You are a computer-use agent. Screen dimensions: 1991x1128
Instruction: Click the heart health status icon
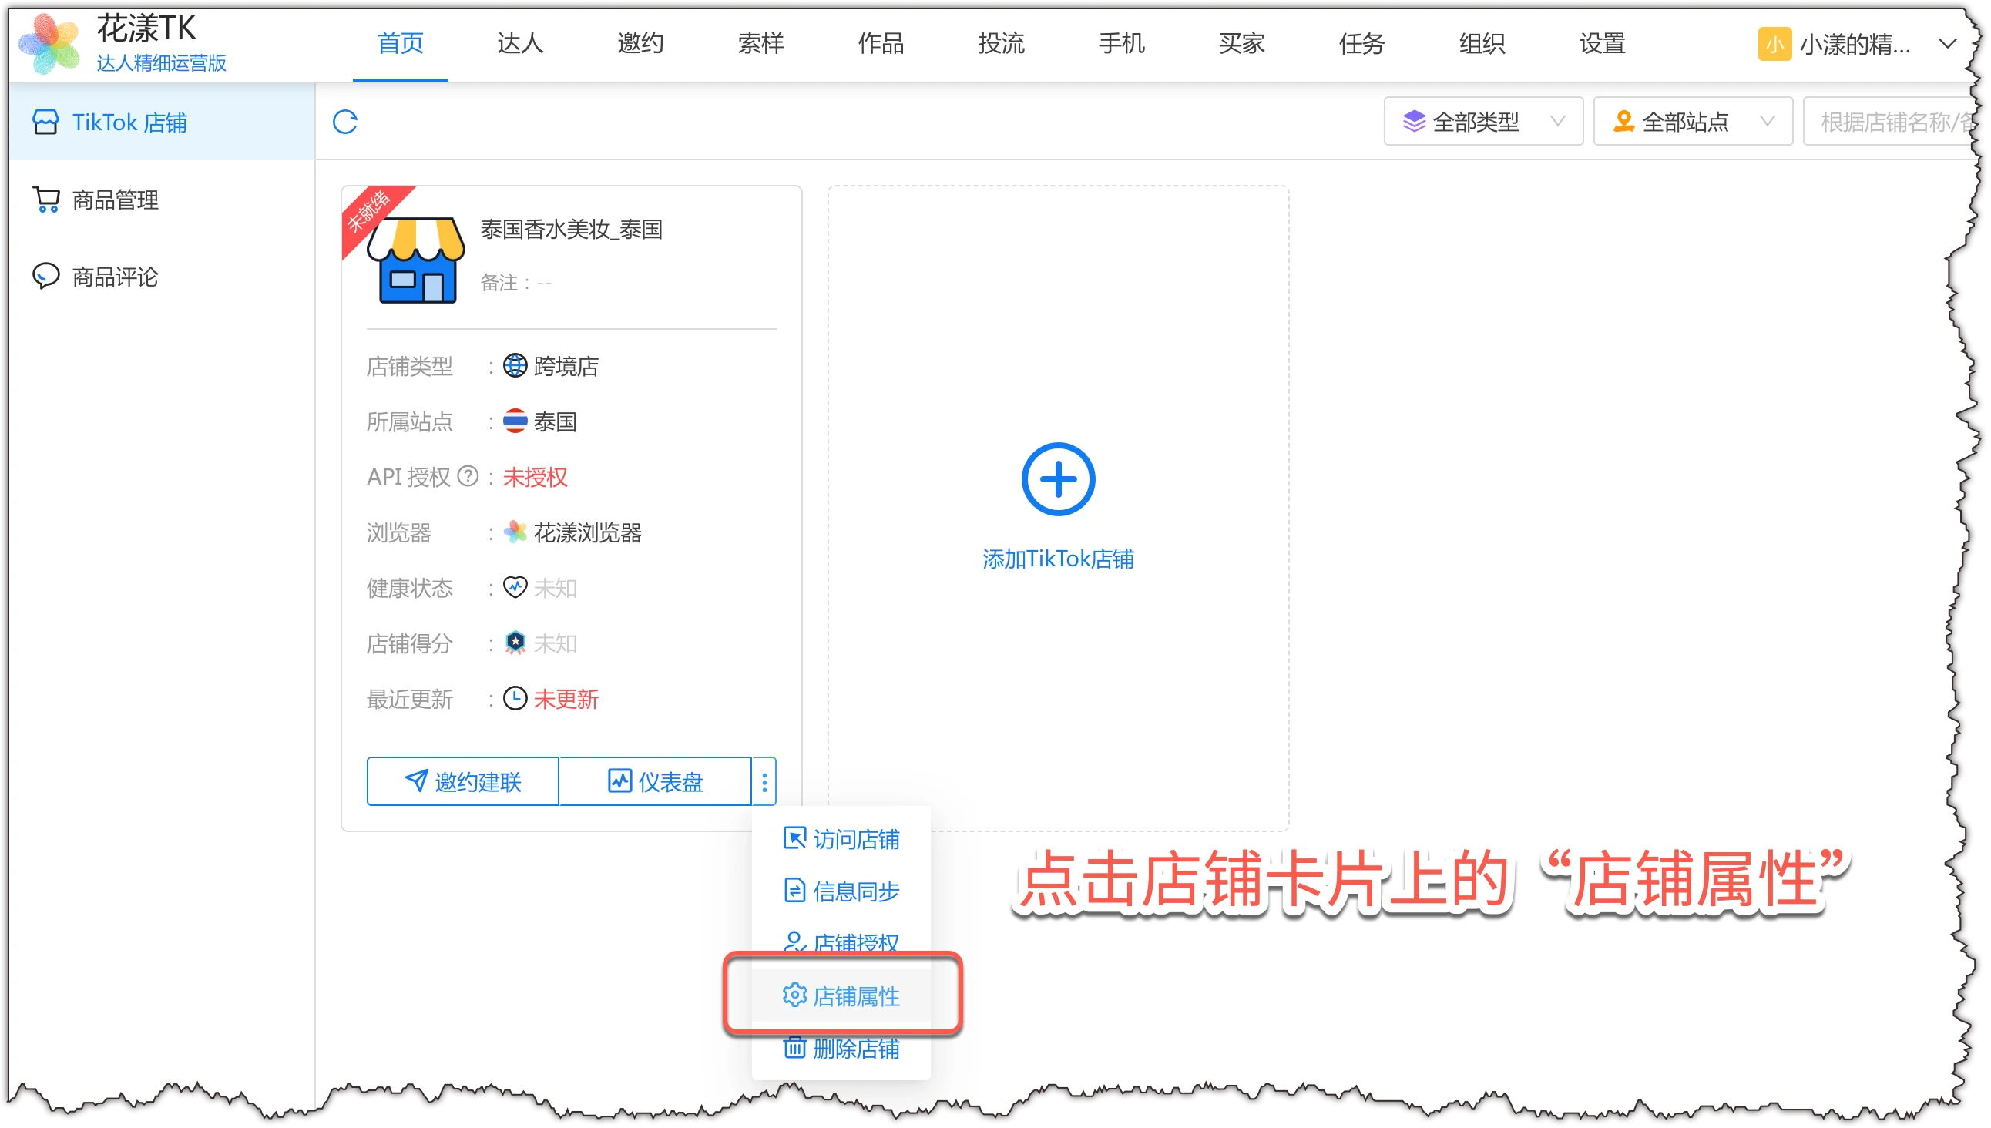point(515,587)
